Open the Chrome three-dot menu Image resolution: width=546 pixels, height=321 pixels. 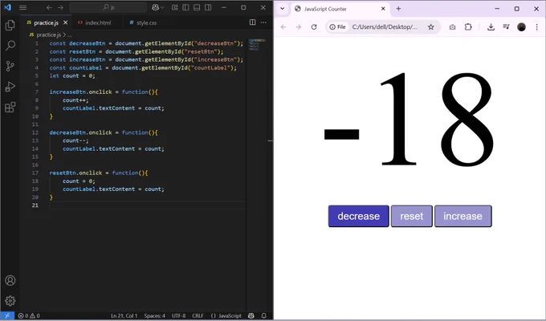point(536,26)
